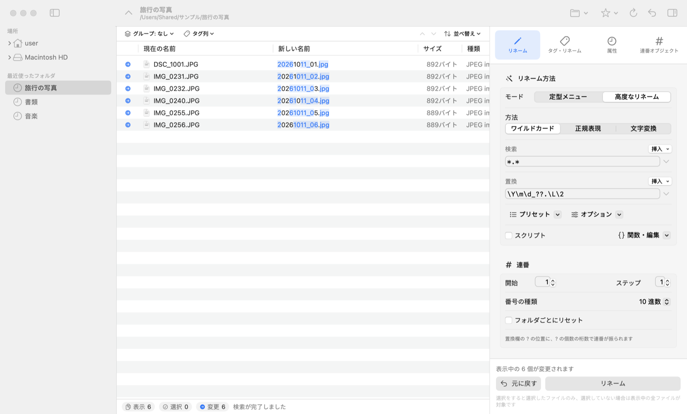Open 挿入 dropdown for 検索 field
This screenshot has width=687, height=414.
click(x=660, y=149)
